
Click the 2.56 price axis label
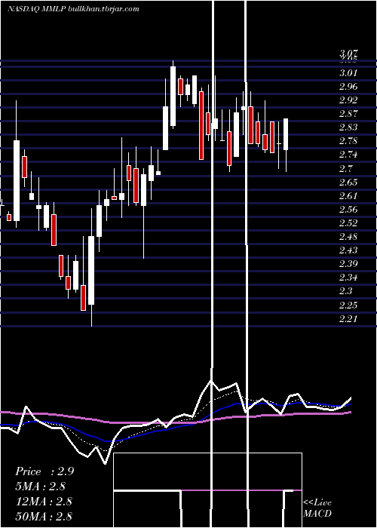click(348, 210)
